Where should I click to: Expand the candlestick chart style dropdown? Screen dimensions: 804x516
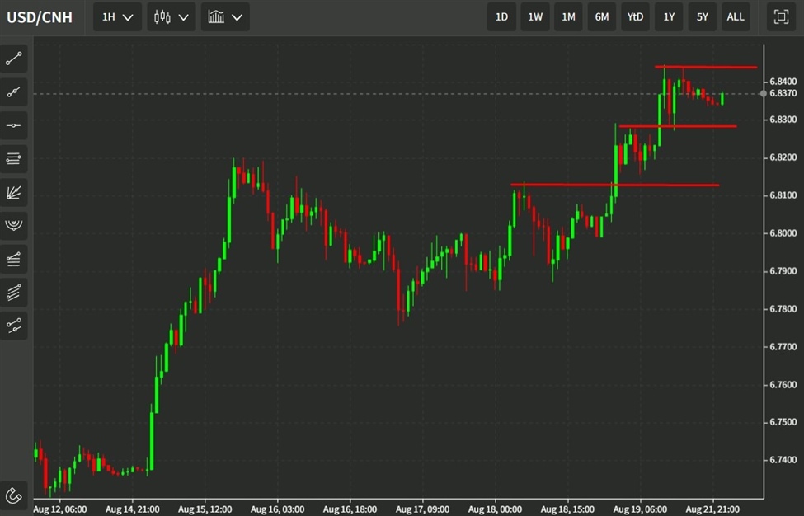(x=171, y=16)
